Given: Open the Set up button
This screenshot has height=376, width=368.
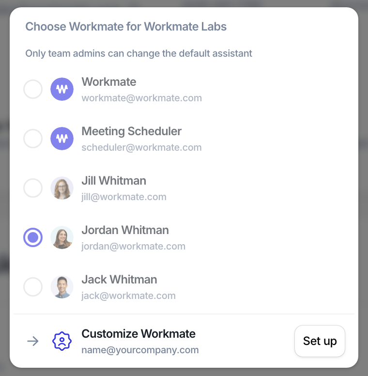Looking at the screenshot, I should pyautogui.click(x=320, y=341).
